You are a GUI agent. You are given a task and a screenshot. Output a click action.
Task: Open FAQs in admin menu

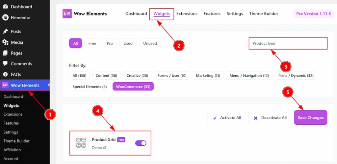pyautogui.click(x=16, y=74)
